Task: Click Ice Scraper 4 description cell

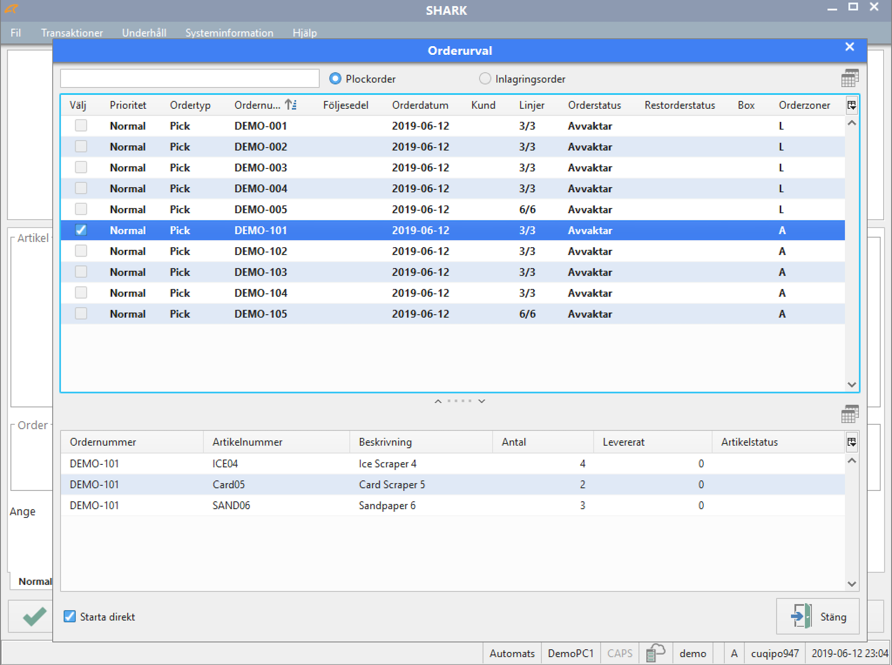Action: tap(387, 464)
